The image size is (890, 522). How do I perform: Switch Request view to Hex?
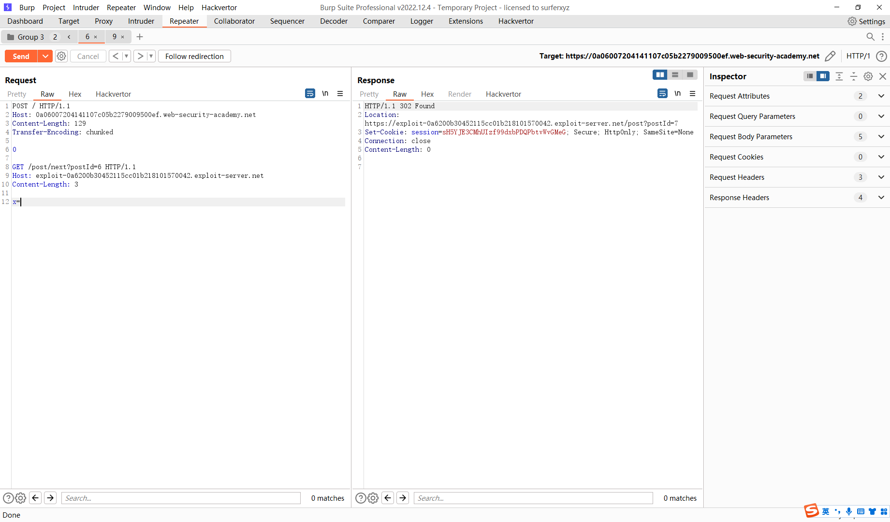[75, 94]
